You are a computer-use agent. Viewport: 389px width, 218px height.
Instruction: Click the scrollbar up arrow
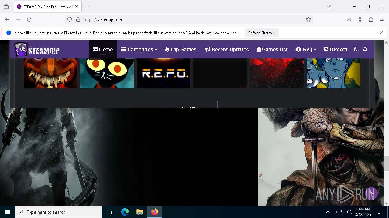pos(386,43)
